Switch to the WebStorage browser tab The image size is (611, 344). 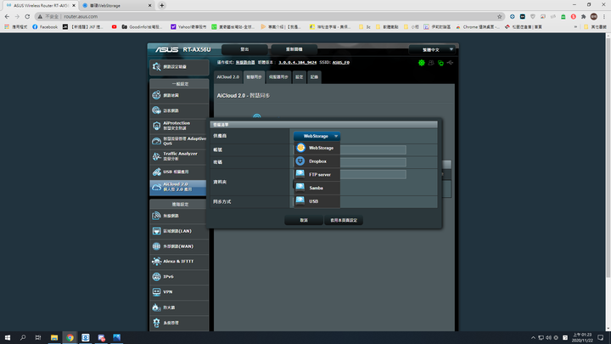tap(116, 5)
